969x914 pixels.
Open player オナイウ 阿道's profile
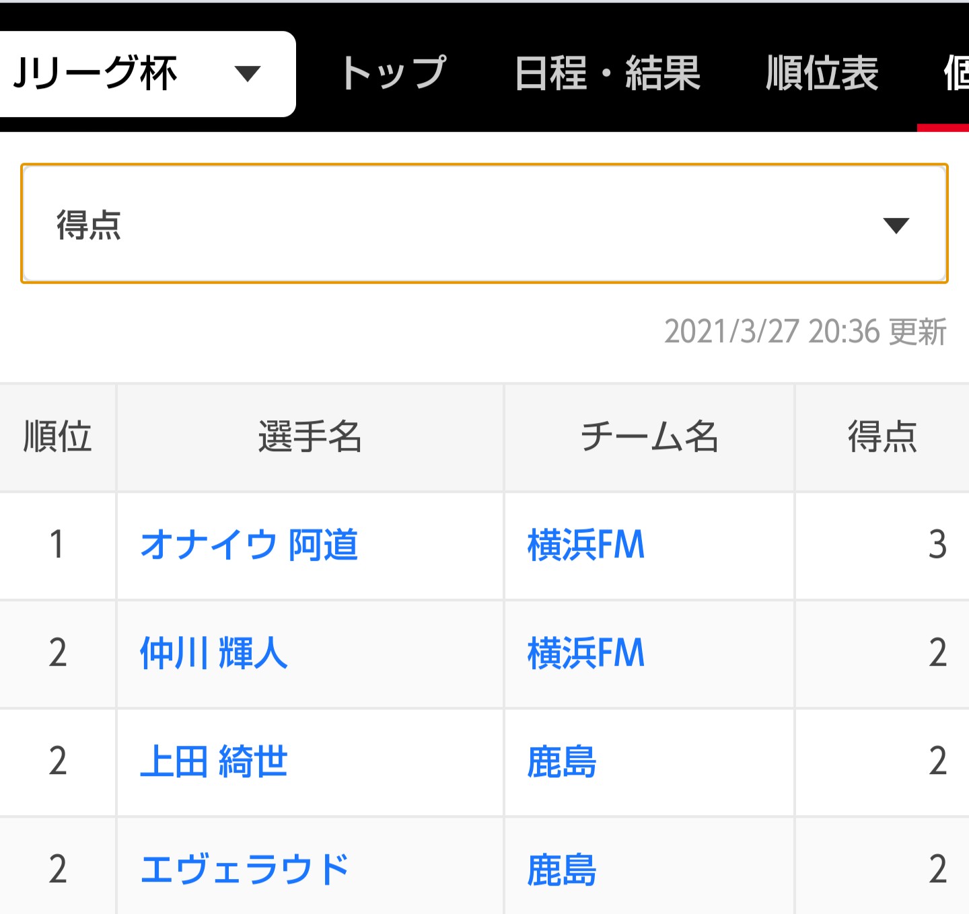(249, 545)
